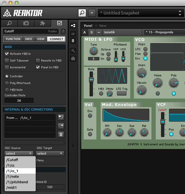Choose /1/cc_1 from the OSC source list
The image size is (185, 194).
20,171
